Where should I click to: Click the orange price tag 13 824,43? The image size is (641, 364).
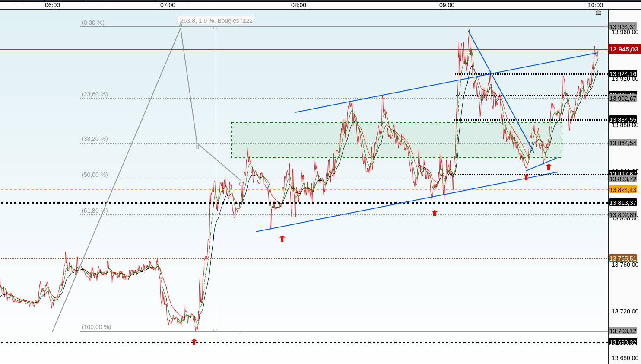click(x=623, y=190)
